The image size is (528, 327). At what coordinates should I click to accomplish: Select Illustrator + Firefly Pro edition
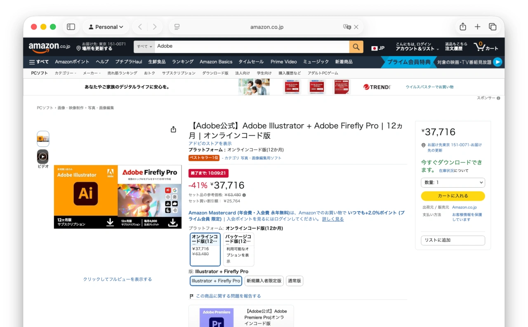216,281
